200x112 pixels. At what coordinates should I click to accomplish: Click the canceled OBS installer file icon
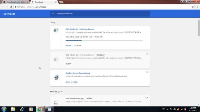coord(56,59)
